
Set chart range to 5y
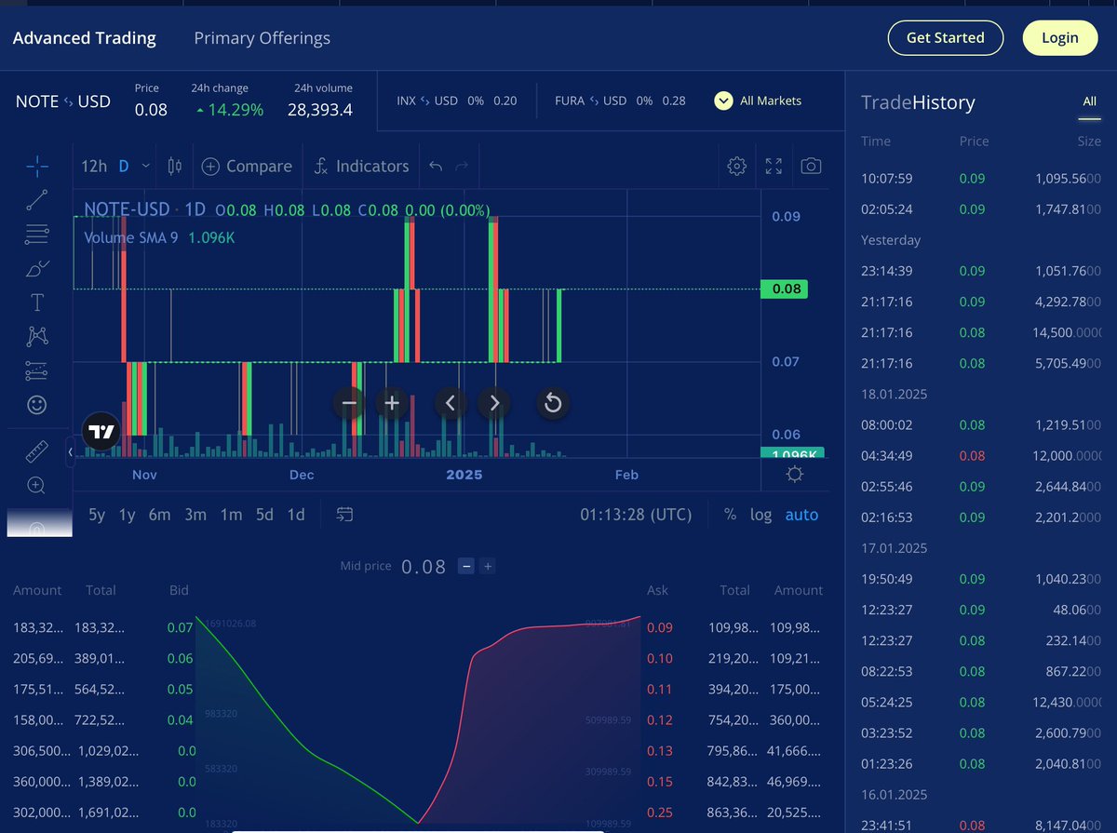click(97, 515)
